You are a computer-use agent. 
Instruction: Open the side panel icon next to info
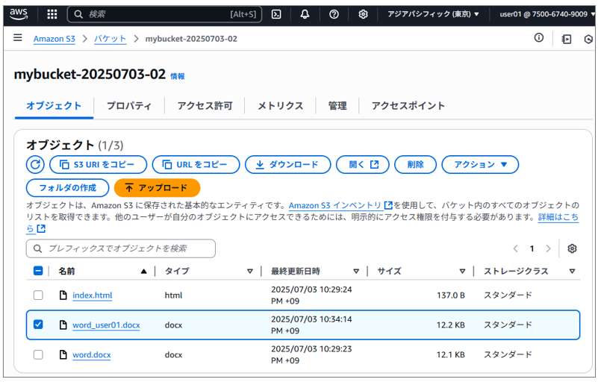pos(567,39)
